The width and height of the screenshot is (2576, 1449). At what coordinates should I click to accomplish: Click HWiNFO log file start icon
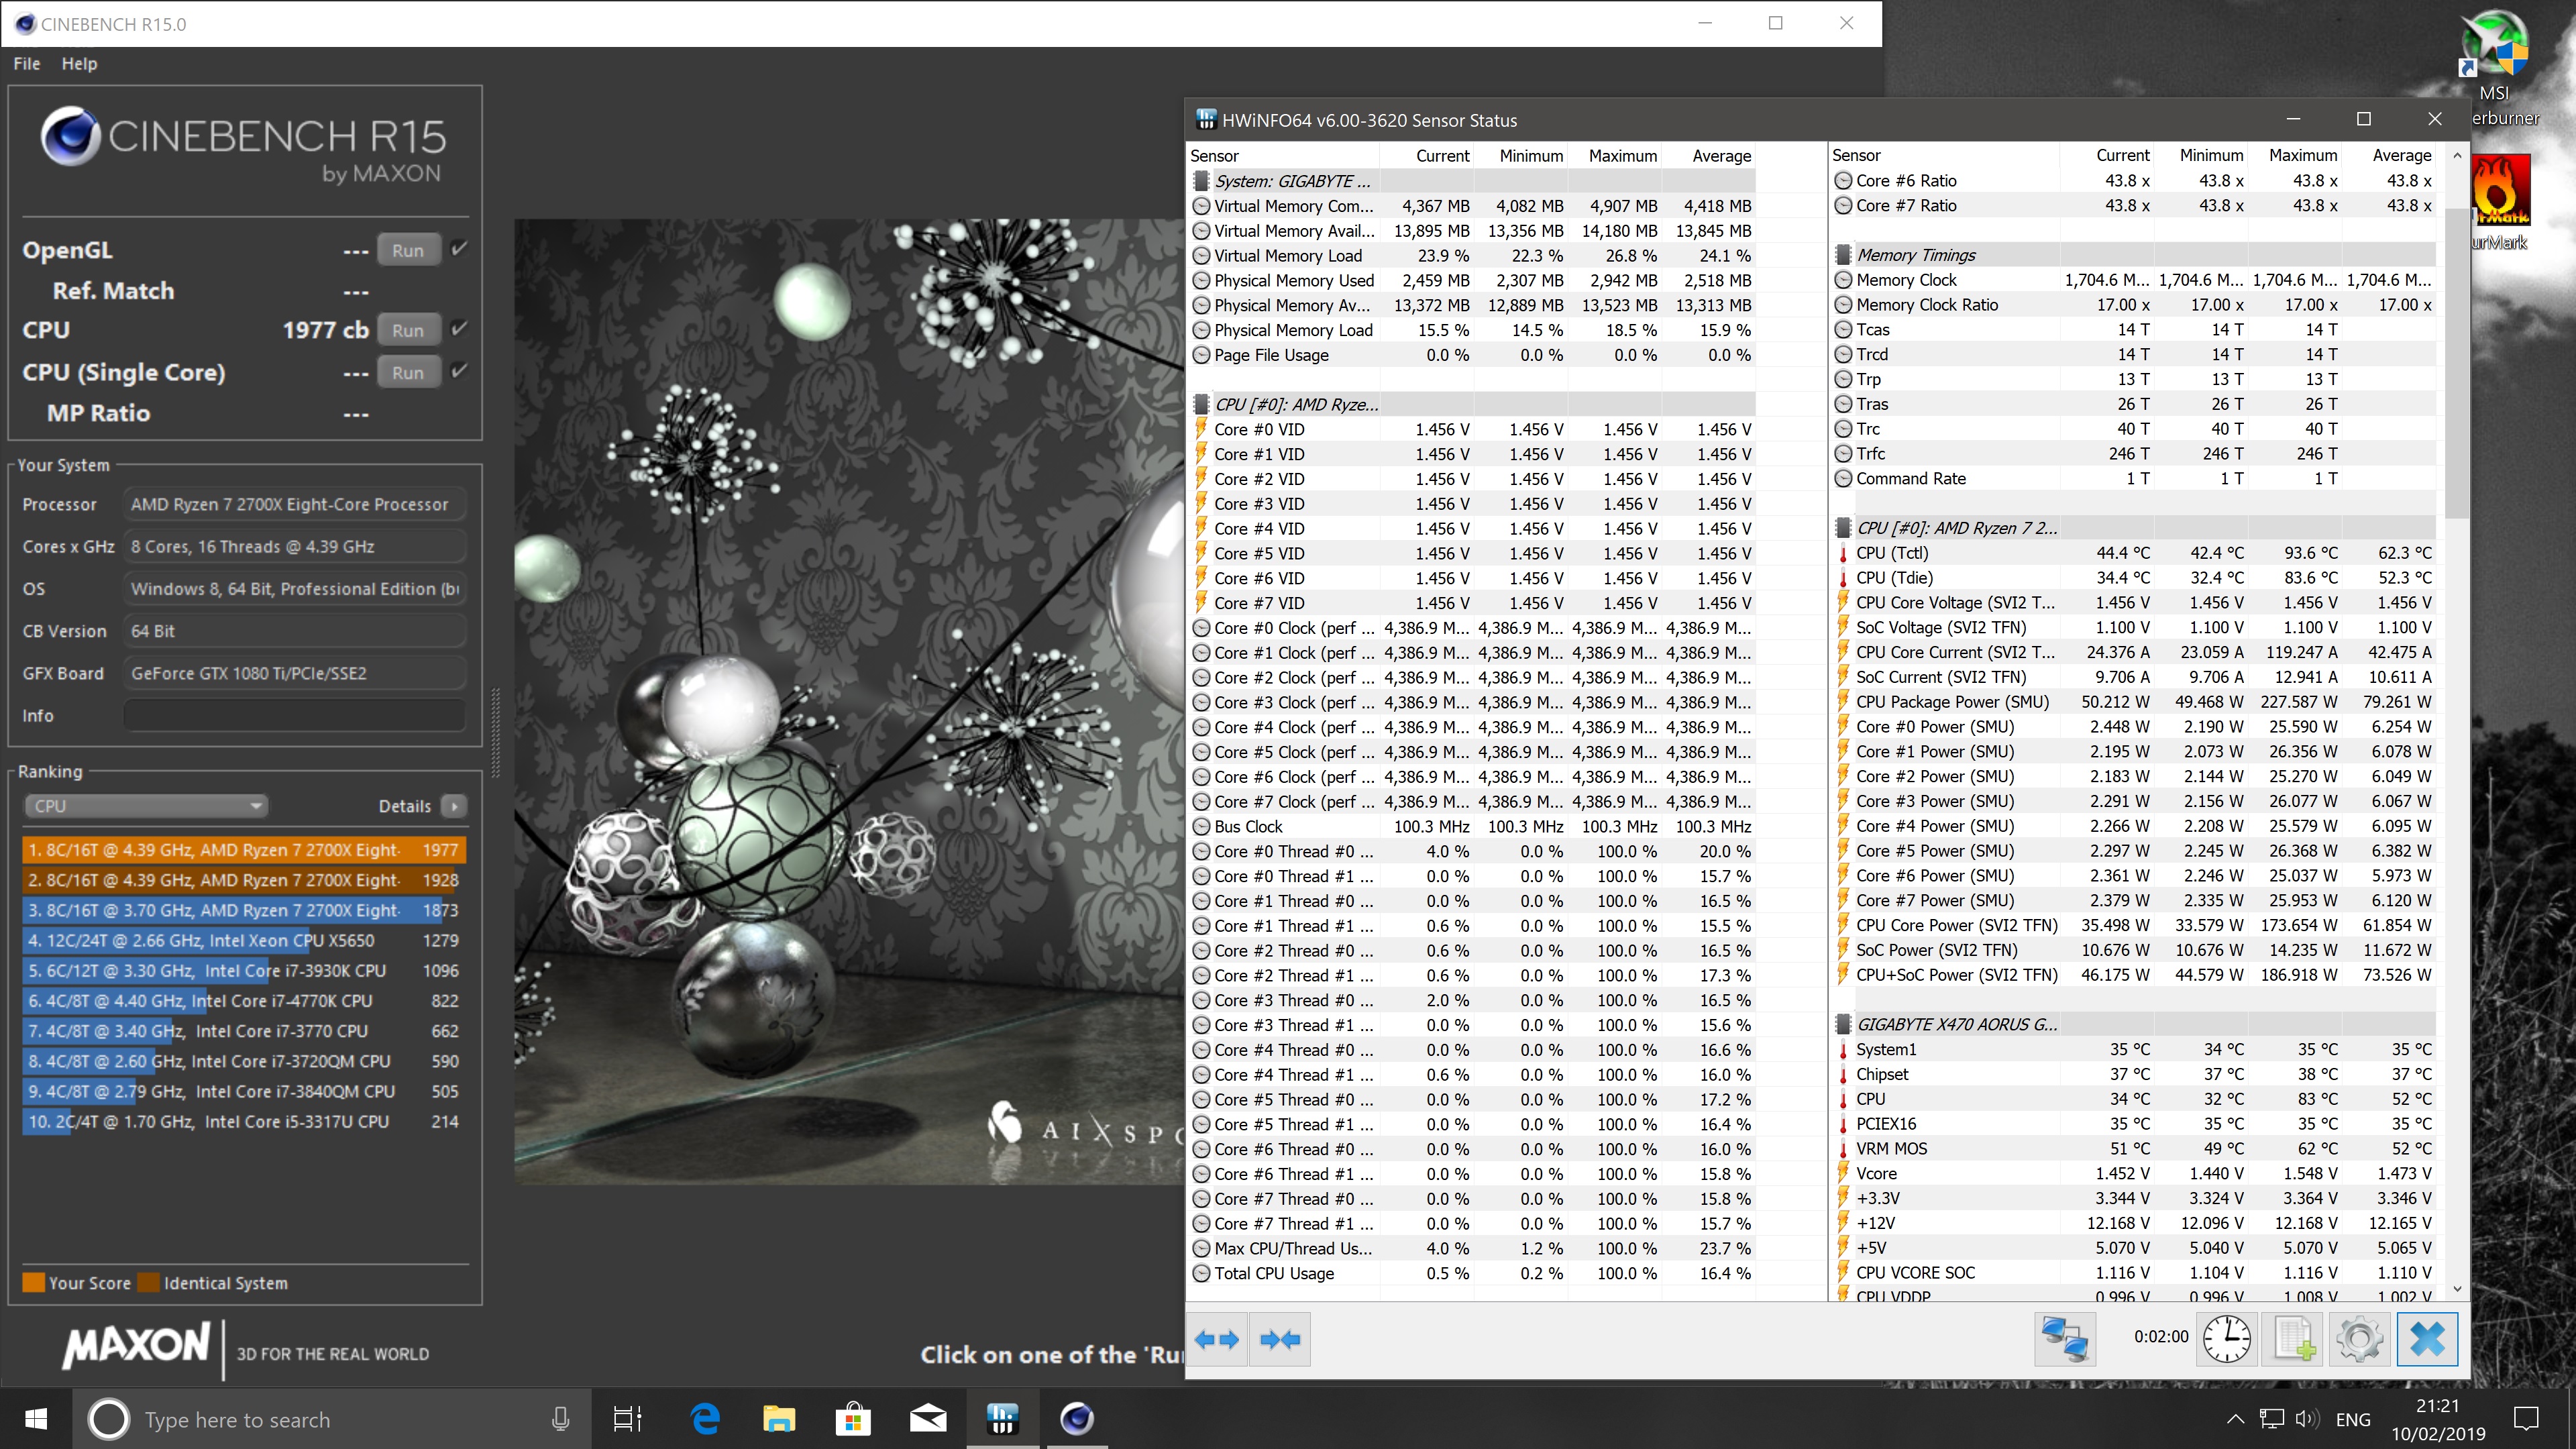click(x=2293, y=1339)
